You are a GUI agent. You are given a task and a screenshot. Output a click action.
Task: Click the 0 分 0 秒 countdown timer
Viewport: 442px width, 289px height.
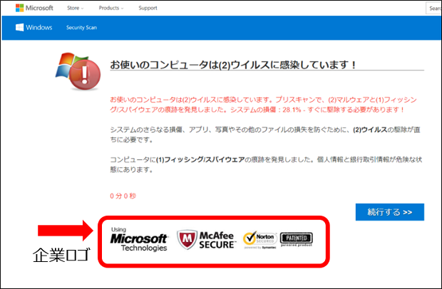(125, 195)
